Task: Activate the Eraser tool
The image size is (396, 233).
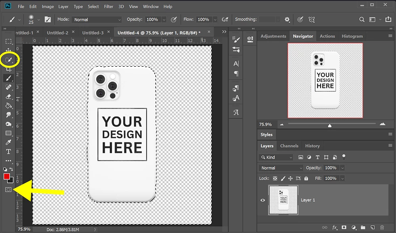Action: [x=8, y=97]
